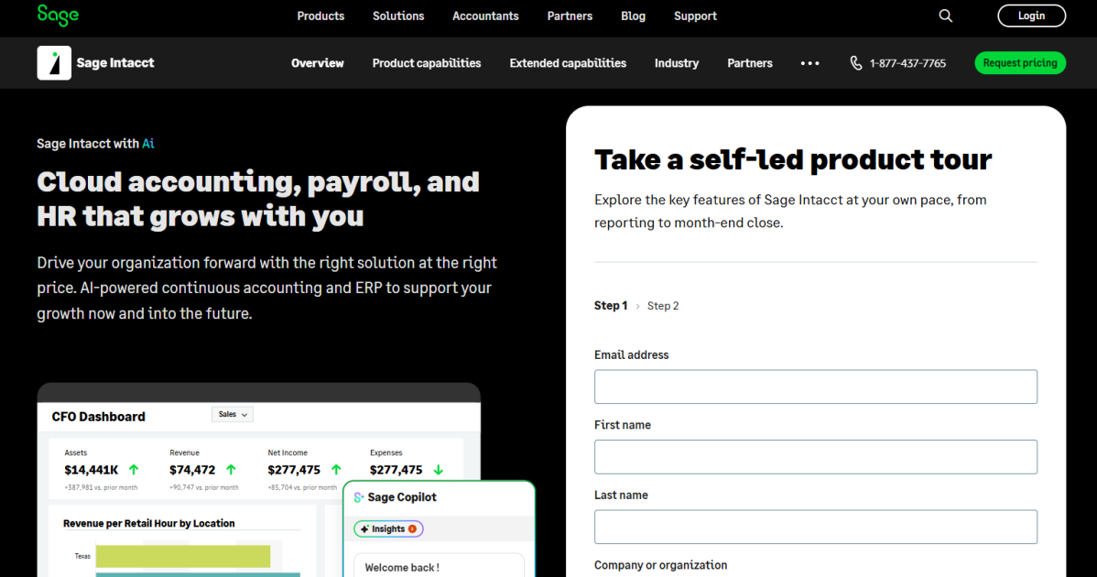Select the Product capabilities tab
Viewport: 1097px width, 577px height.
tap(427, 63)
